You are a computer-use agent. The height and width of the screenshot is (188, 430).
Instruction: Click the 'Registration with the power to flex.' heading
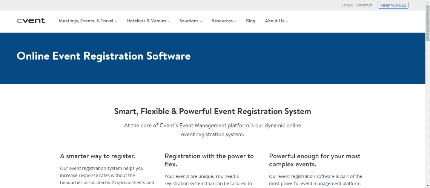point(209,160)
